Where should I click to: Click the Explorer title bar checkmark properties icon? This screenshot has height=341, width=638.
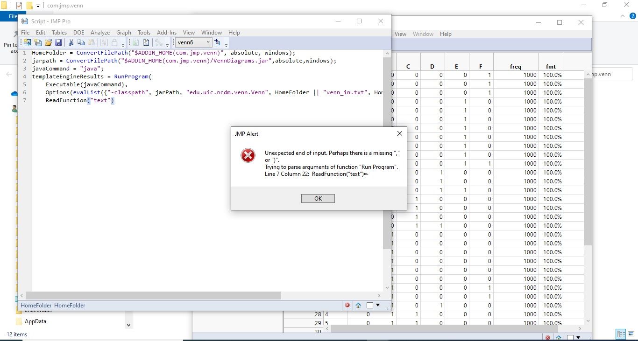click(19, 6)
